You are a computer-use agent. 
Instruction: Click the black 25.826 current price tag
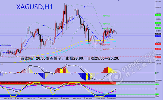pyautogui.click(x=158, y=34)
